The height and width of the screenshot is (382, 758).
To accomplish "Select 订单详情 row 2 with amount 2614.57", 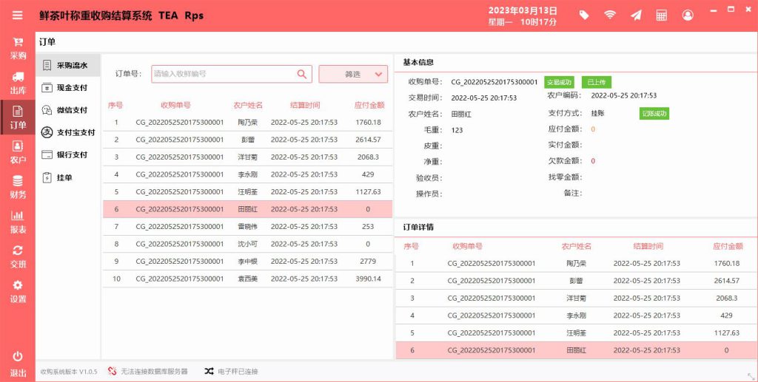I will pos(576,281).
